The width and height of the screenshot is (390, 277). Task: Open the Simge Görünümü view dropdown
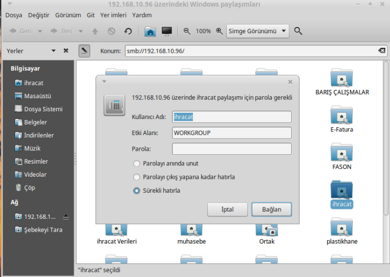pos(258,31)
